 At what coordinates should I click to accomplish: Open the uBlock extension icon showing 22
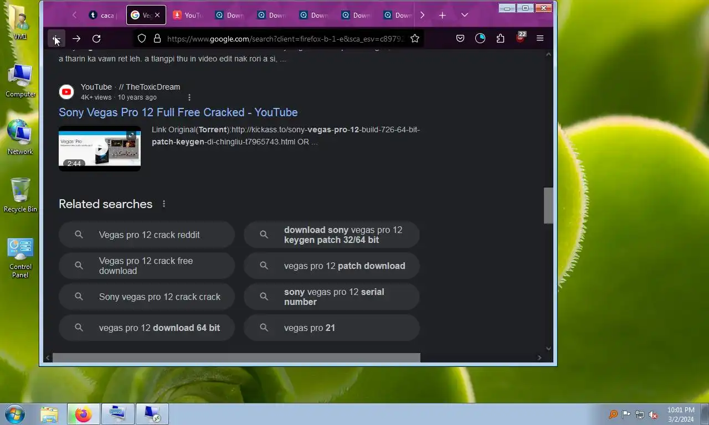520,38
